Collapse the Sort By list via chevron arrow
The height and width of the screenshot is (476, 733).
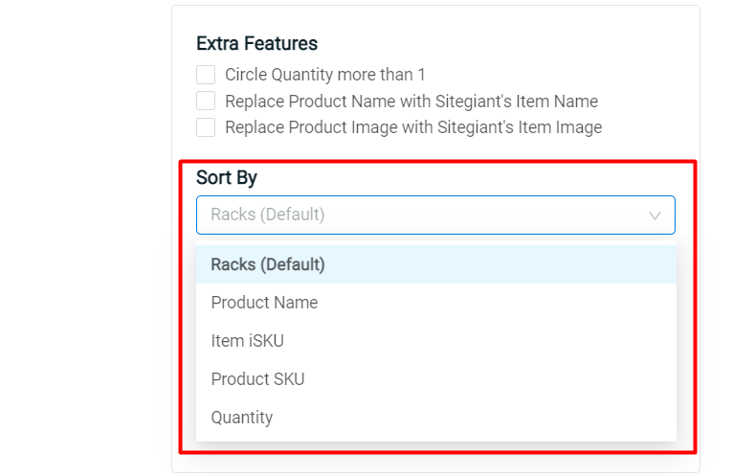tap(655, 215)
